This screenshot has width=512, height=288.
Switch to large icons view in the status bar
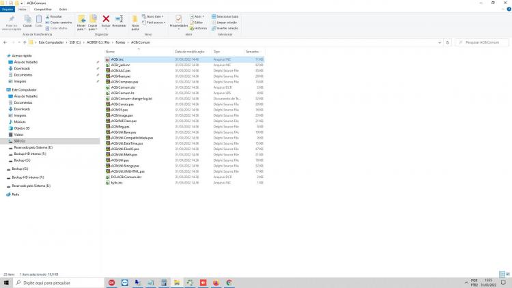point(508,274)
